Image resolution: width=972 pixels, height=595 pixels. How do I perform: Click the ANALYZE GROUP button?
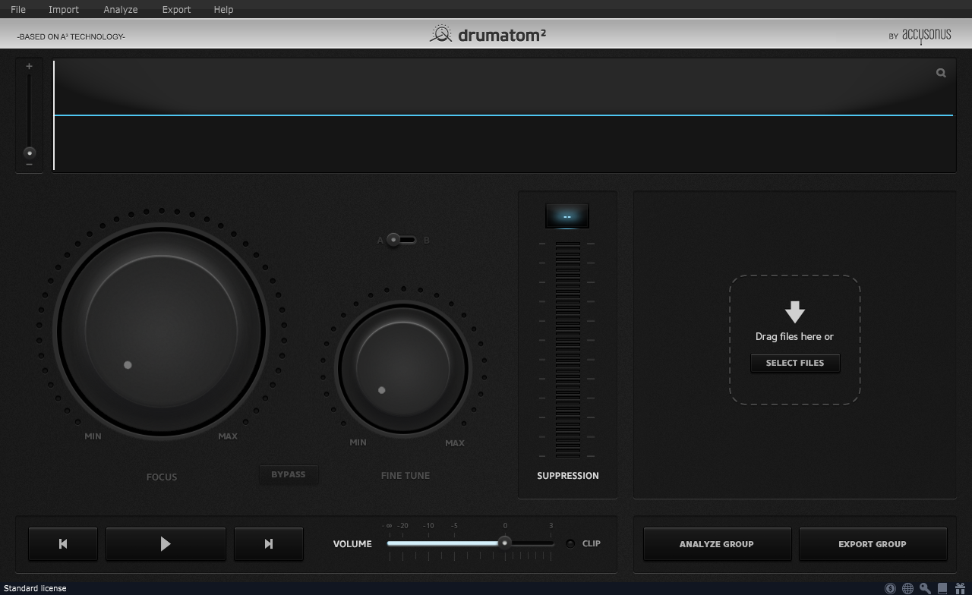tap(717, 543)
